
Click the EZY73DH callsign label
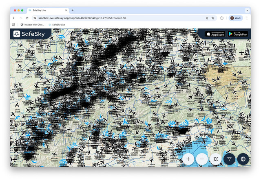tap(202, 114)
